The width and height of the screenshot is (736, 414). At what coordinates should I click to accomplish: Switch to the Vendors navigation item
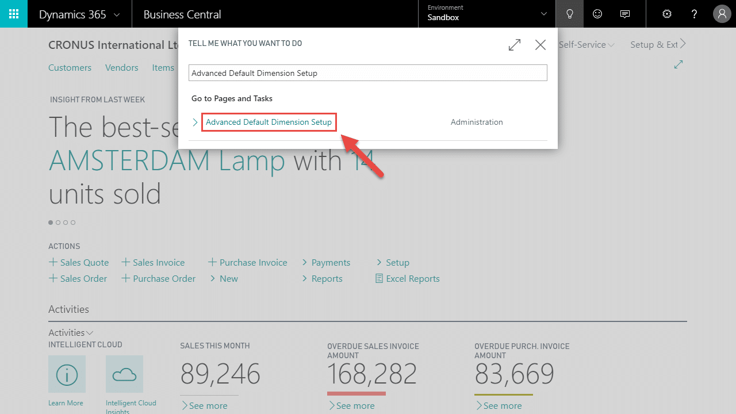pyautogui.click(x=121, y=67)
